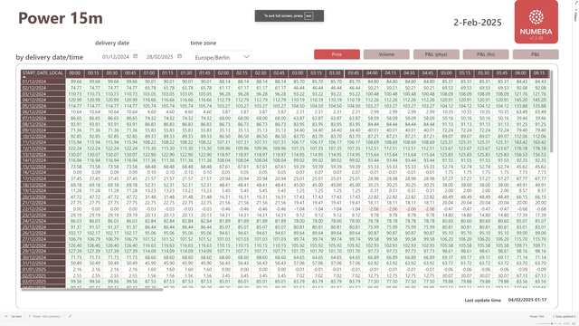Click the zoom percentage value
The width and height of the screenshot is (579, 326).
565,323
